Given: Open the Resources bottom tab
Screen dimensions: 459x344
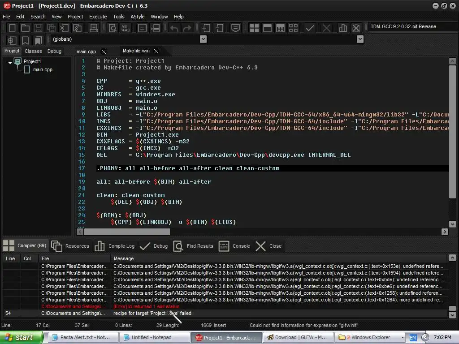Looking at the screenshot, I should pyautogui.click(x=70, y=246).
